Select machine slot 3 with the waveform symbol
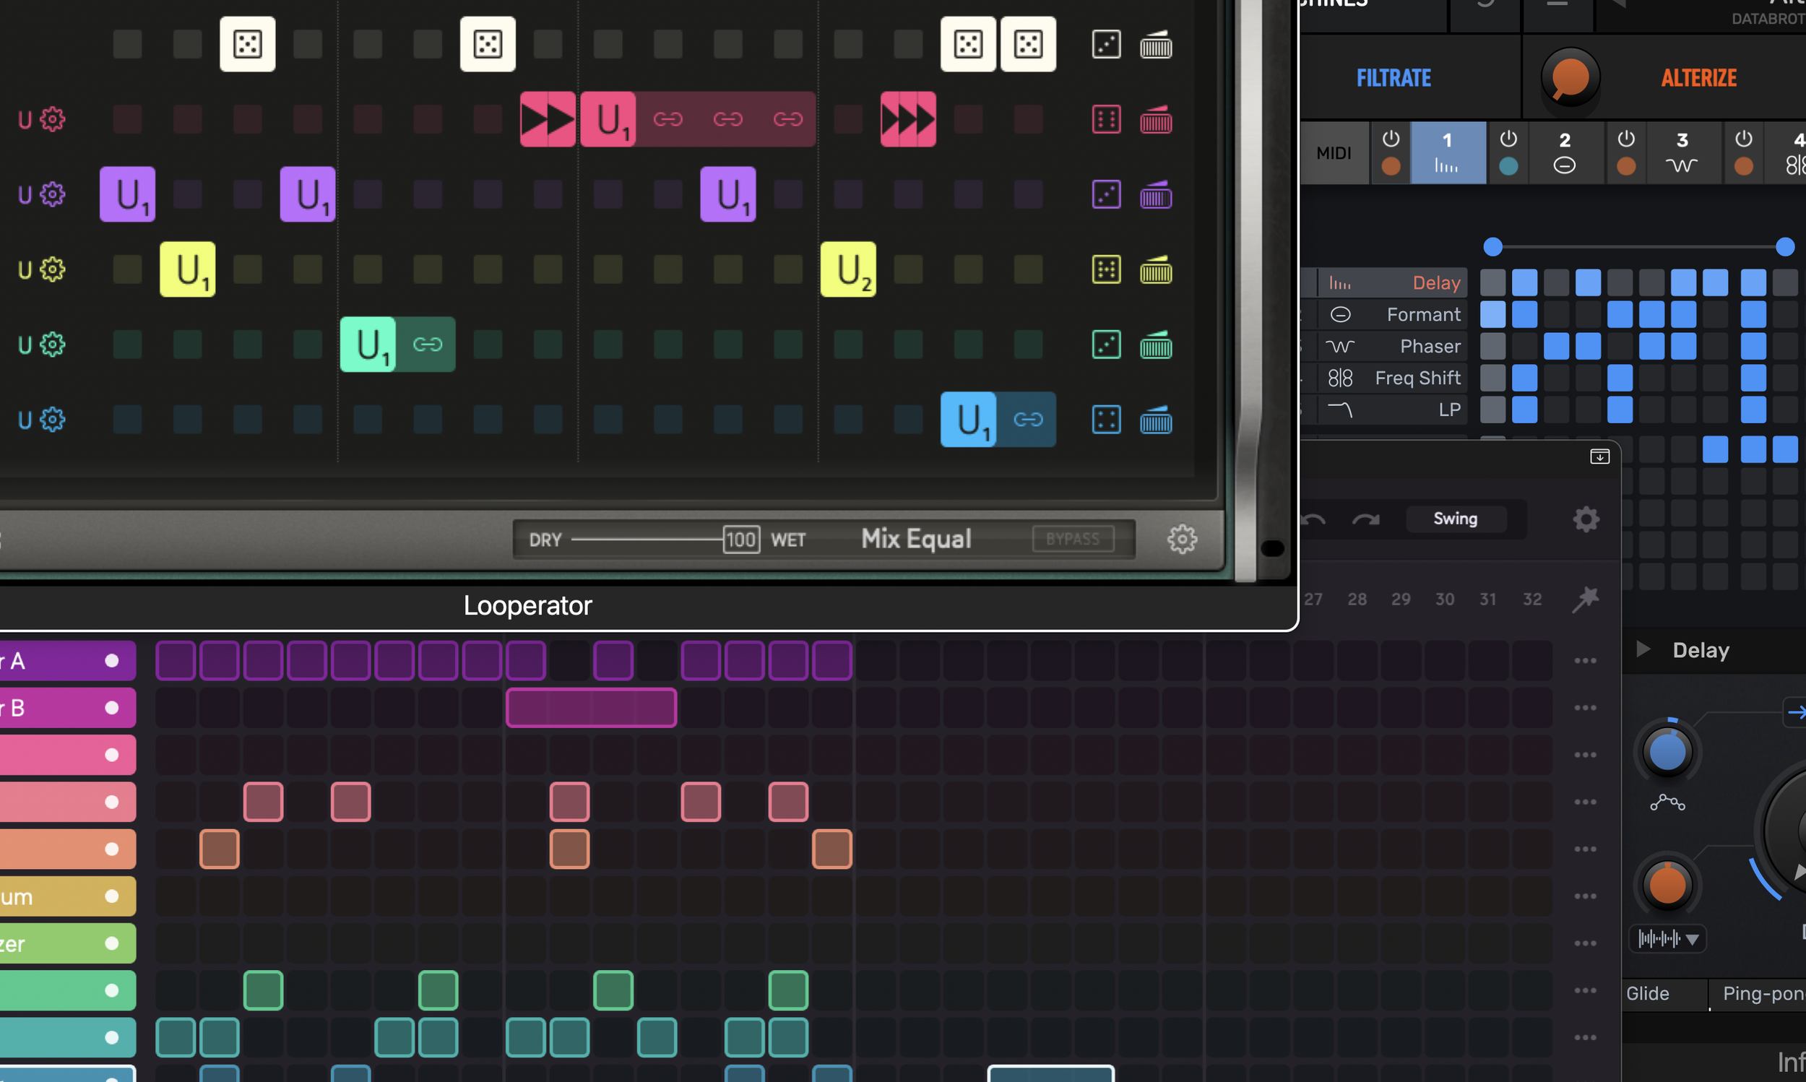 click(1682, 153)
